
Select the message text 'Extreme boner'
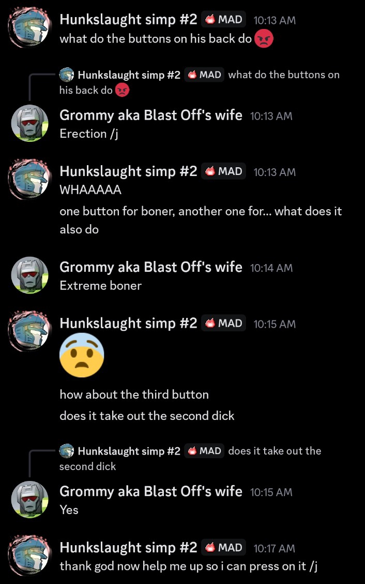pos(100,286)
